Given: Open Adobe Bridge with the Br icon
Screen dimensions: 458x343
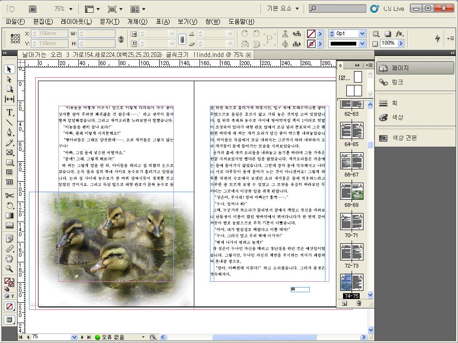Looking at the screenshot, I should [33, 9].
